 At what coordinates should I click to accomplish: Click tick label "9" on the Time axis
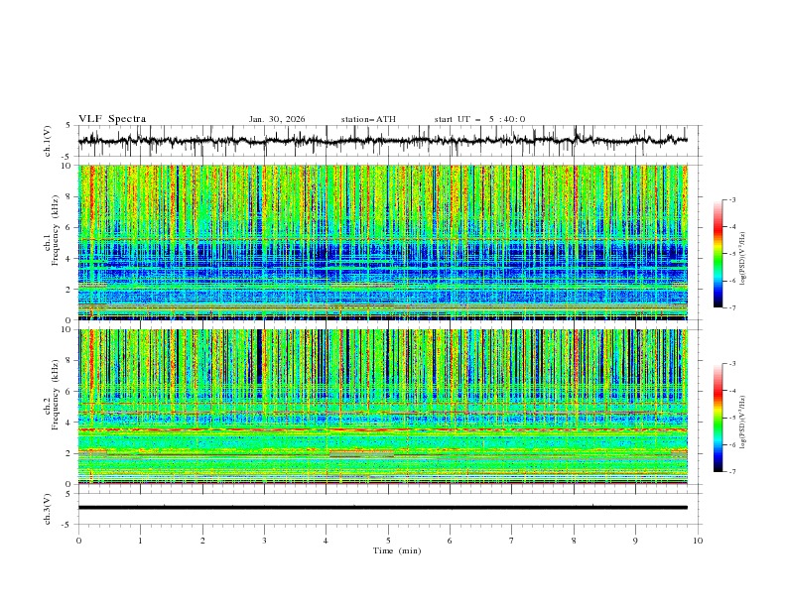click(635, 541)
